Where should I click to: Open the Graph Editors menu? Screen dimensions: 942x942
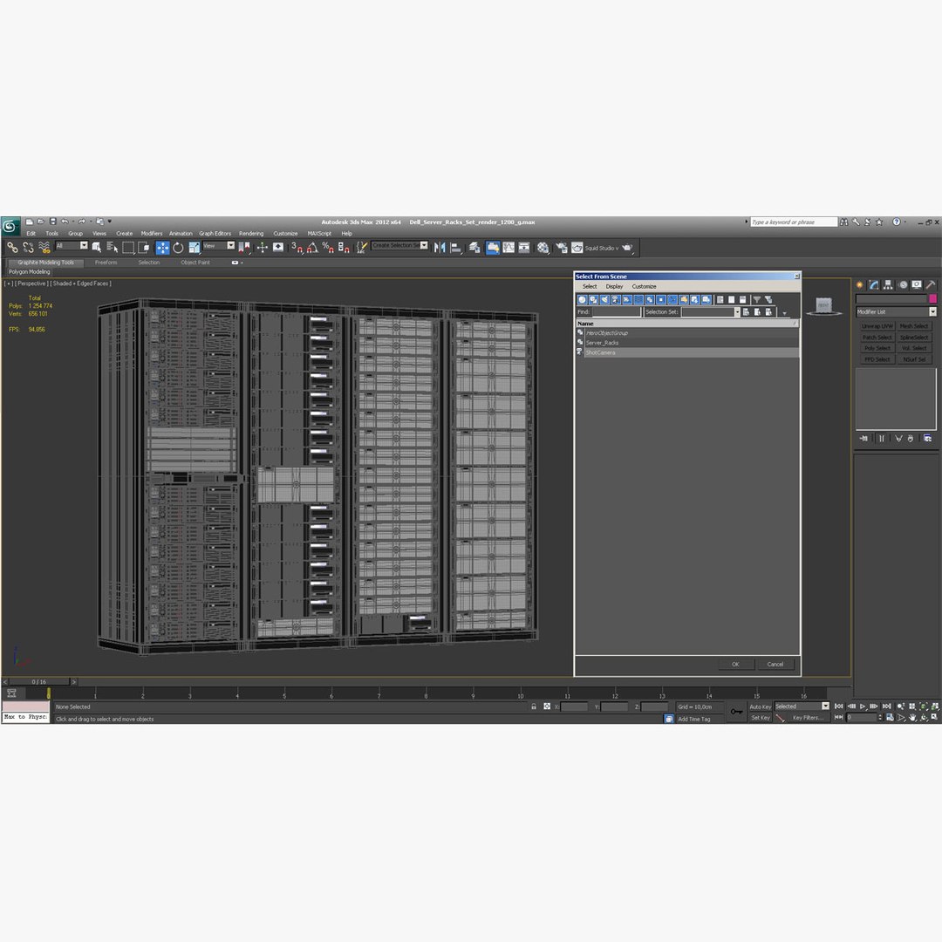pos(215,234)
